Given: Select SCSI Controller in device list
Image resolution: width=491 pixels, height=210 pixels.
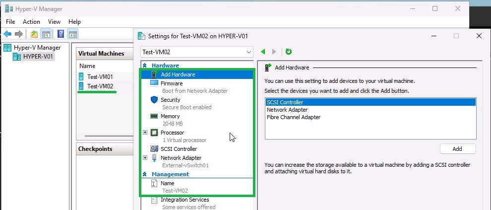Looking at the screenshot, I should click(x=371, y=102).
